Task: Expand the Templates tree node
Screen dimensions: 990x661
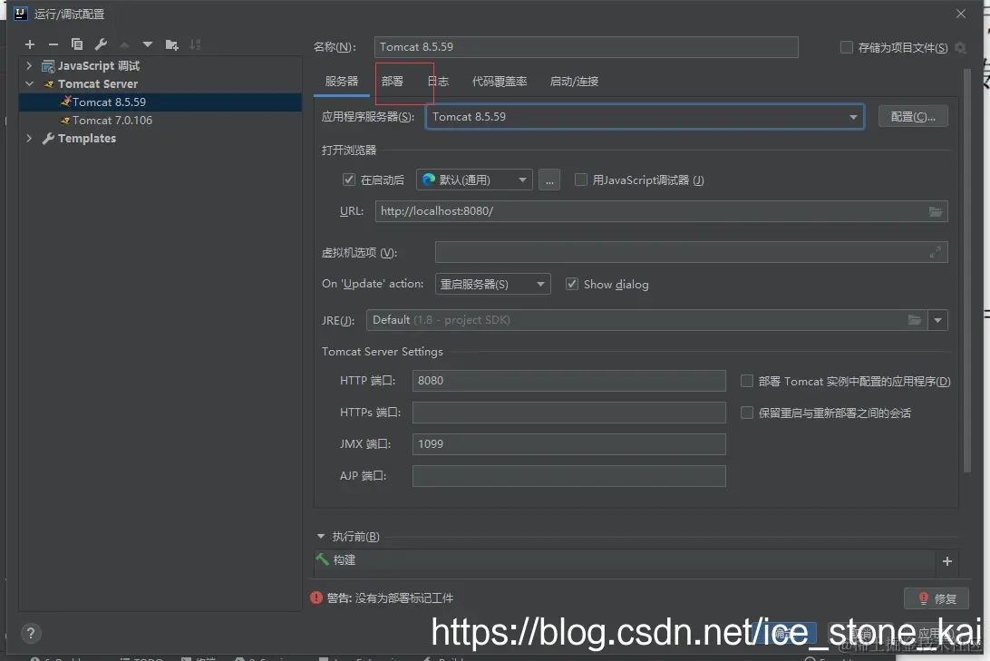Action: point(29,138)
